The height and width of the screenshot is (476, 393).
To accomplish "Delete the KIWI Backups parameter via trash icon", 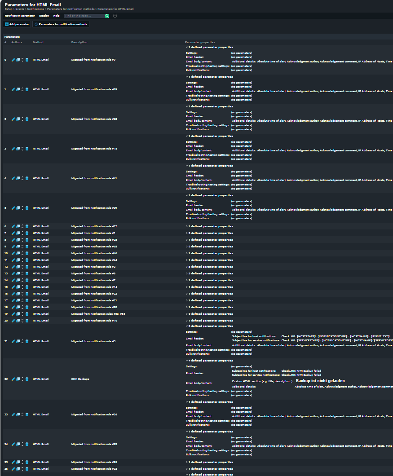I will coord(27,379).
